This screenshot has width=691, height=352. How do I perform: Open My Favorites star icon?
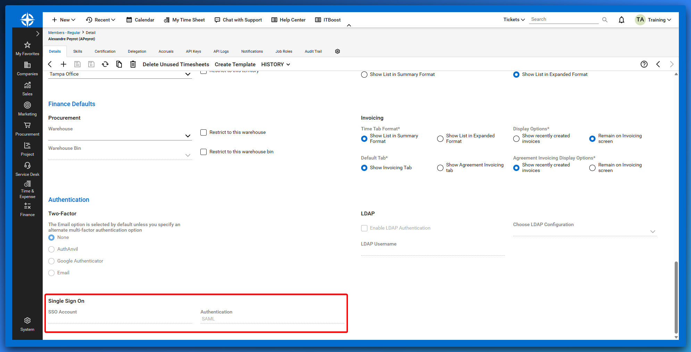click(27, 45)
